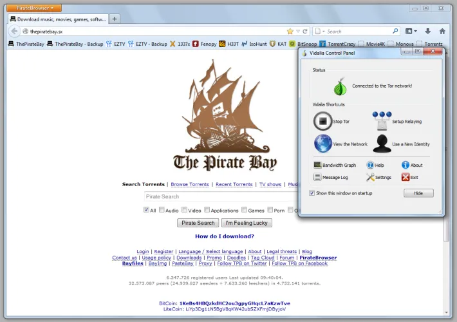
Task: Click the Pirate Search button
Action: click(x=198, y=223)
